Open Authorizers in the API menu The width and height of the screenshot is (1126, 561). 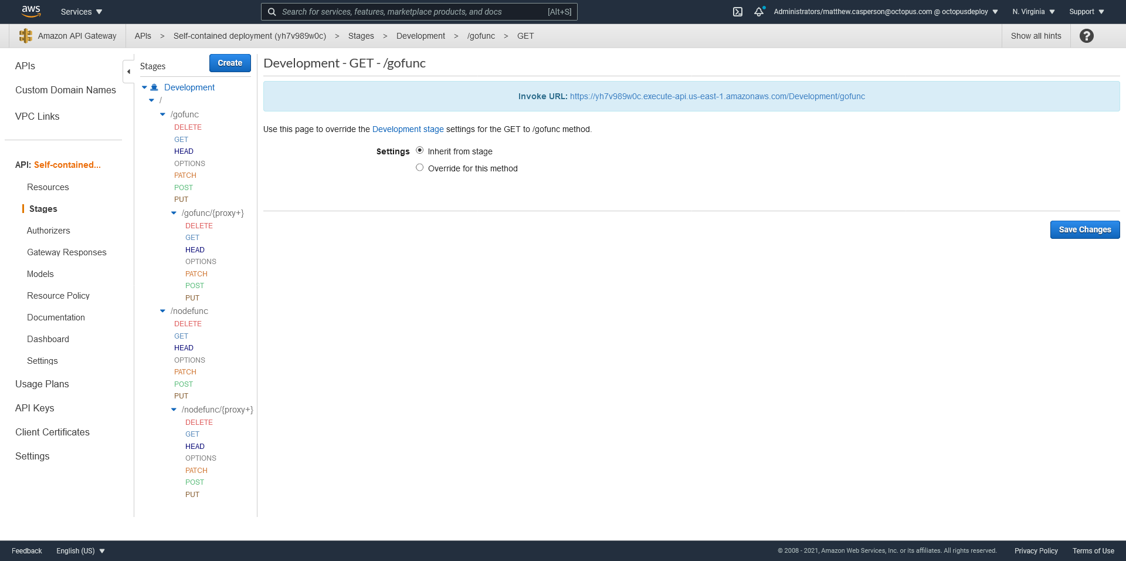point(48,231)
